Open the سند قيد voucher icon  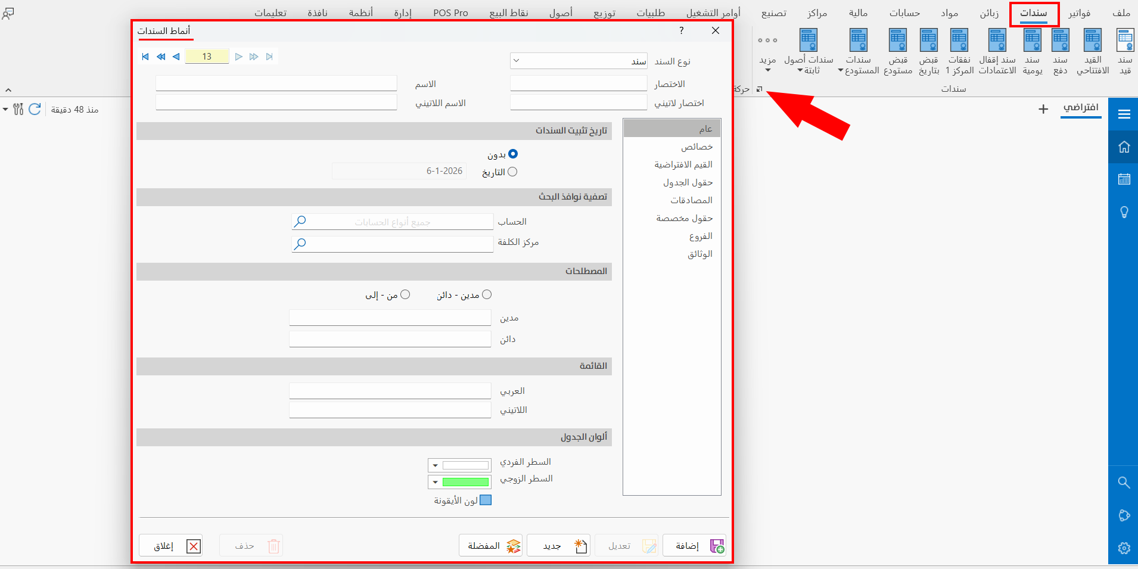point(1125,52)
